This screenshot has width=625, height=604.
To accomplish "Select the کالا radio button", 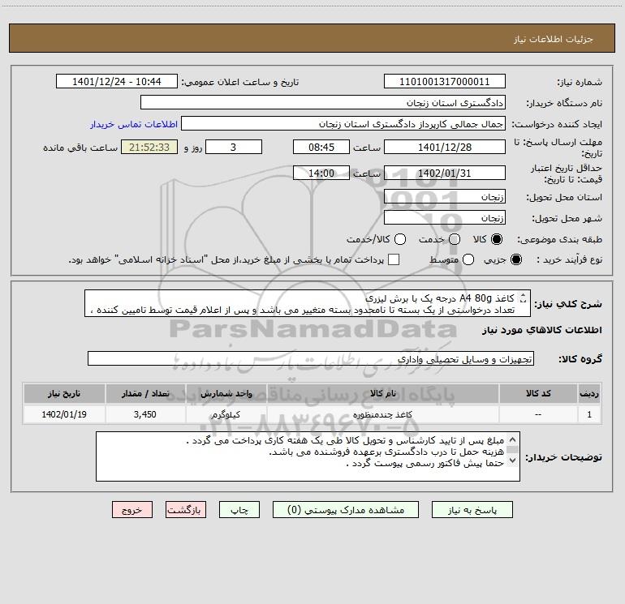I will [x=497, y=239].
